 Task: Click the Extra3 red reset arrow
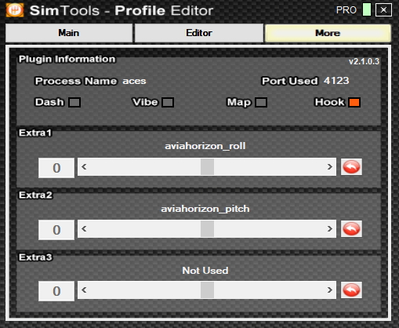[x=351, y=290]
